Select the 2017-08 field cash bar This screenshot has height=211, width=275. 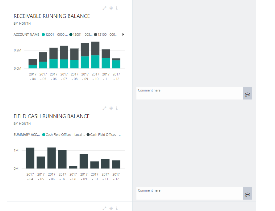[x=73, y=167]
